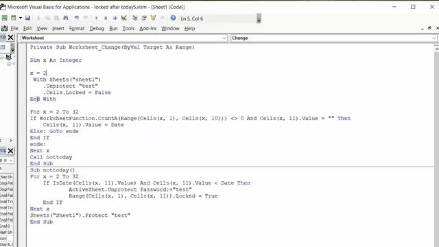Close the Project Explorer pane

(x=11, y=37)
